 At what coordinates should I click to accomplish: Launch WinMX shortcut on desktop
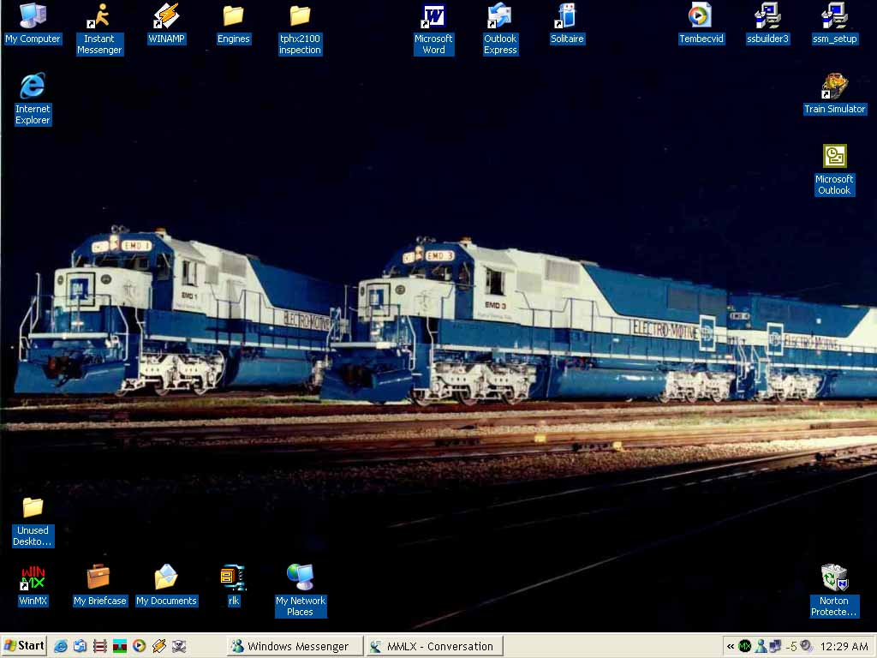coord(33,585)
